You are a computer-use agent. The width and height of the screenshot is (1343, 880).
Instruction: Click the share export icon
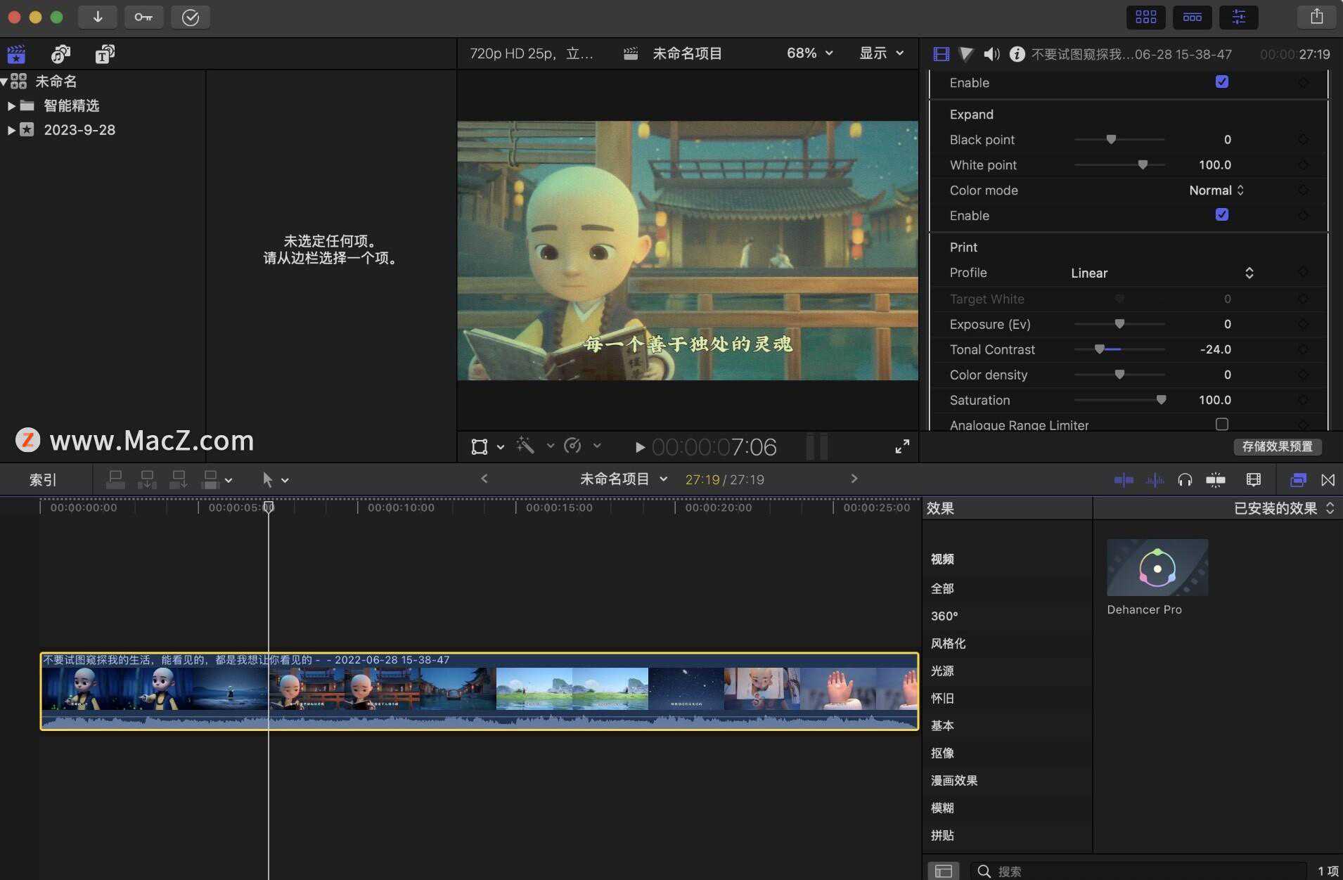pos(1316,17)
